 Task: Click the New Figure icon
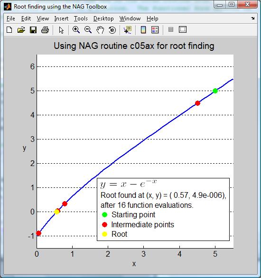9,30
